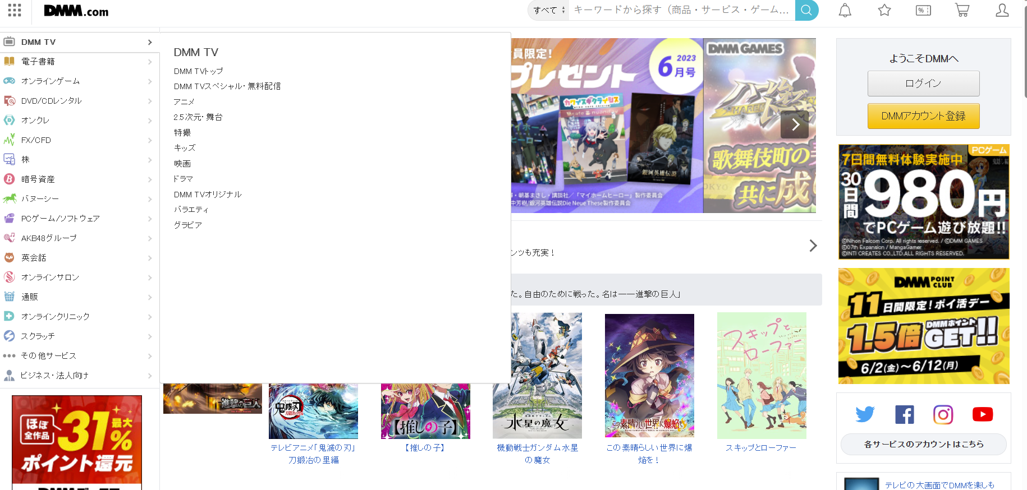This screenshot has height=490, width=1027.
Task: Expand the PCゲーム/ソフトウェア submenu arrow
Action: tap(150, 219)
